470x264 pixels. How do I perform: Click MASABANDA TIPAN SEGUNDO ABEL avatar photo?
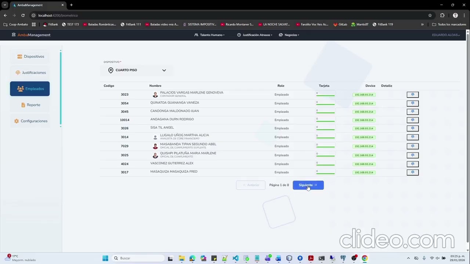(155, 146)
